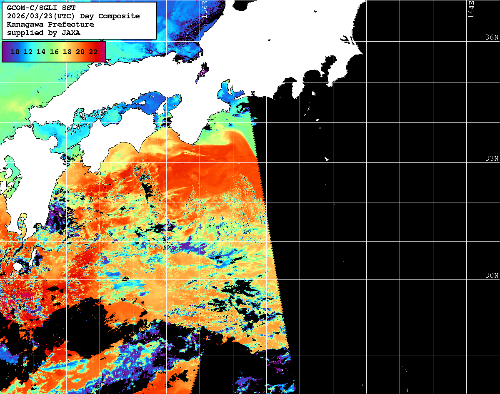Select the 12 degree mark in the legend
Viewport: 500px width, 394px height.
pyautogui.click(x=28, y=52)
